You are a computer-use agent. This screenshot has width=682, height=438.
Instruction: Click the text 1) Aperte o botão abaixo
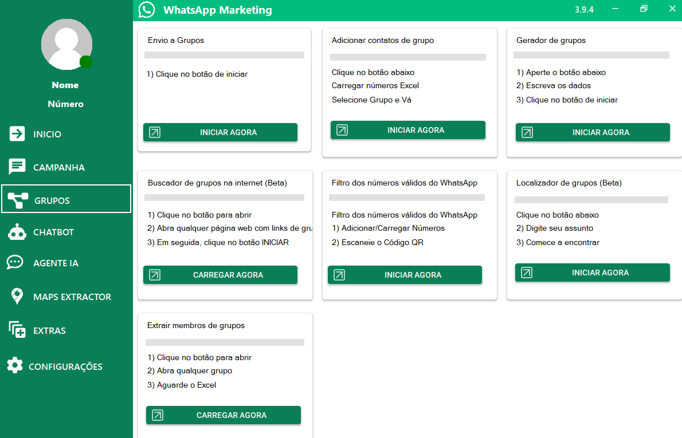(x=561, y=73)
